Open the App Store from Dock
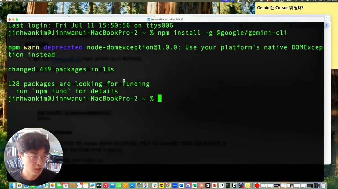The width and height of the screenshot is (338, 189). point(132,186)
